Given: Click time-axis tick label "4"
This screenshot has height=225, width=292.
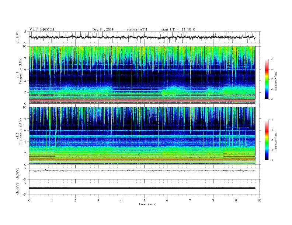Looking at the screenshot, I should pos(121,200).
